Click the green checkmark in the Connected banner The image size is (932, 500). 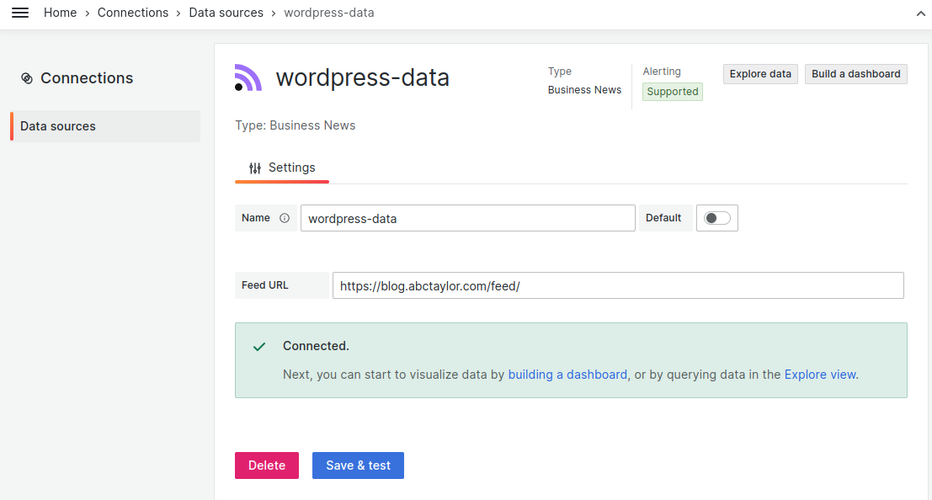coord(259,346)
